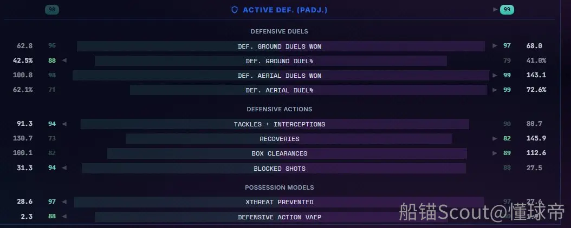The image size is (571, 228).
Task: Click left arrow beside Blocked Shots 94
Action: point(64,168)
